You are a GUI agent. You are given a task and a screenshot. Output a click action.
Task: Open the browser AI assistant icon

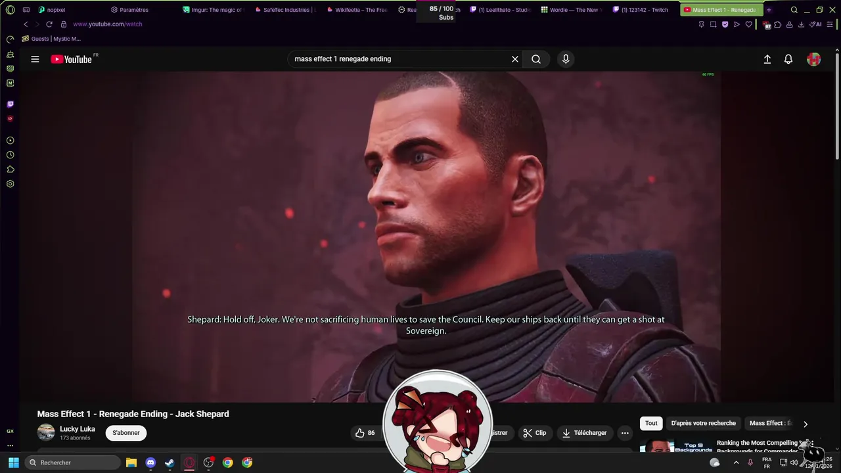(x=815, y=24)
